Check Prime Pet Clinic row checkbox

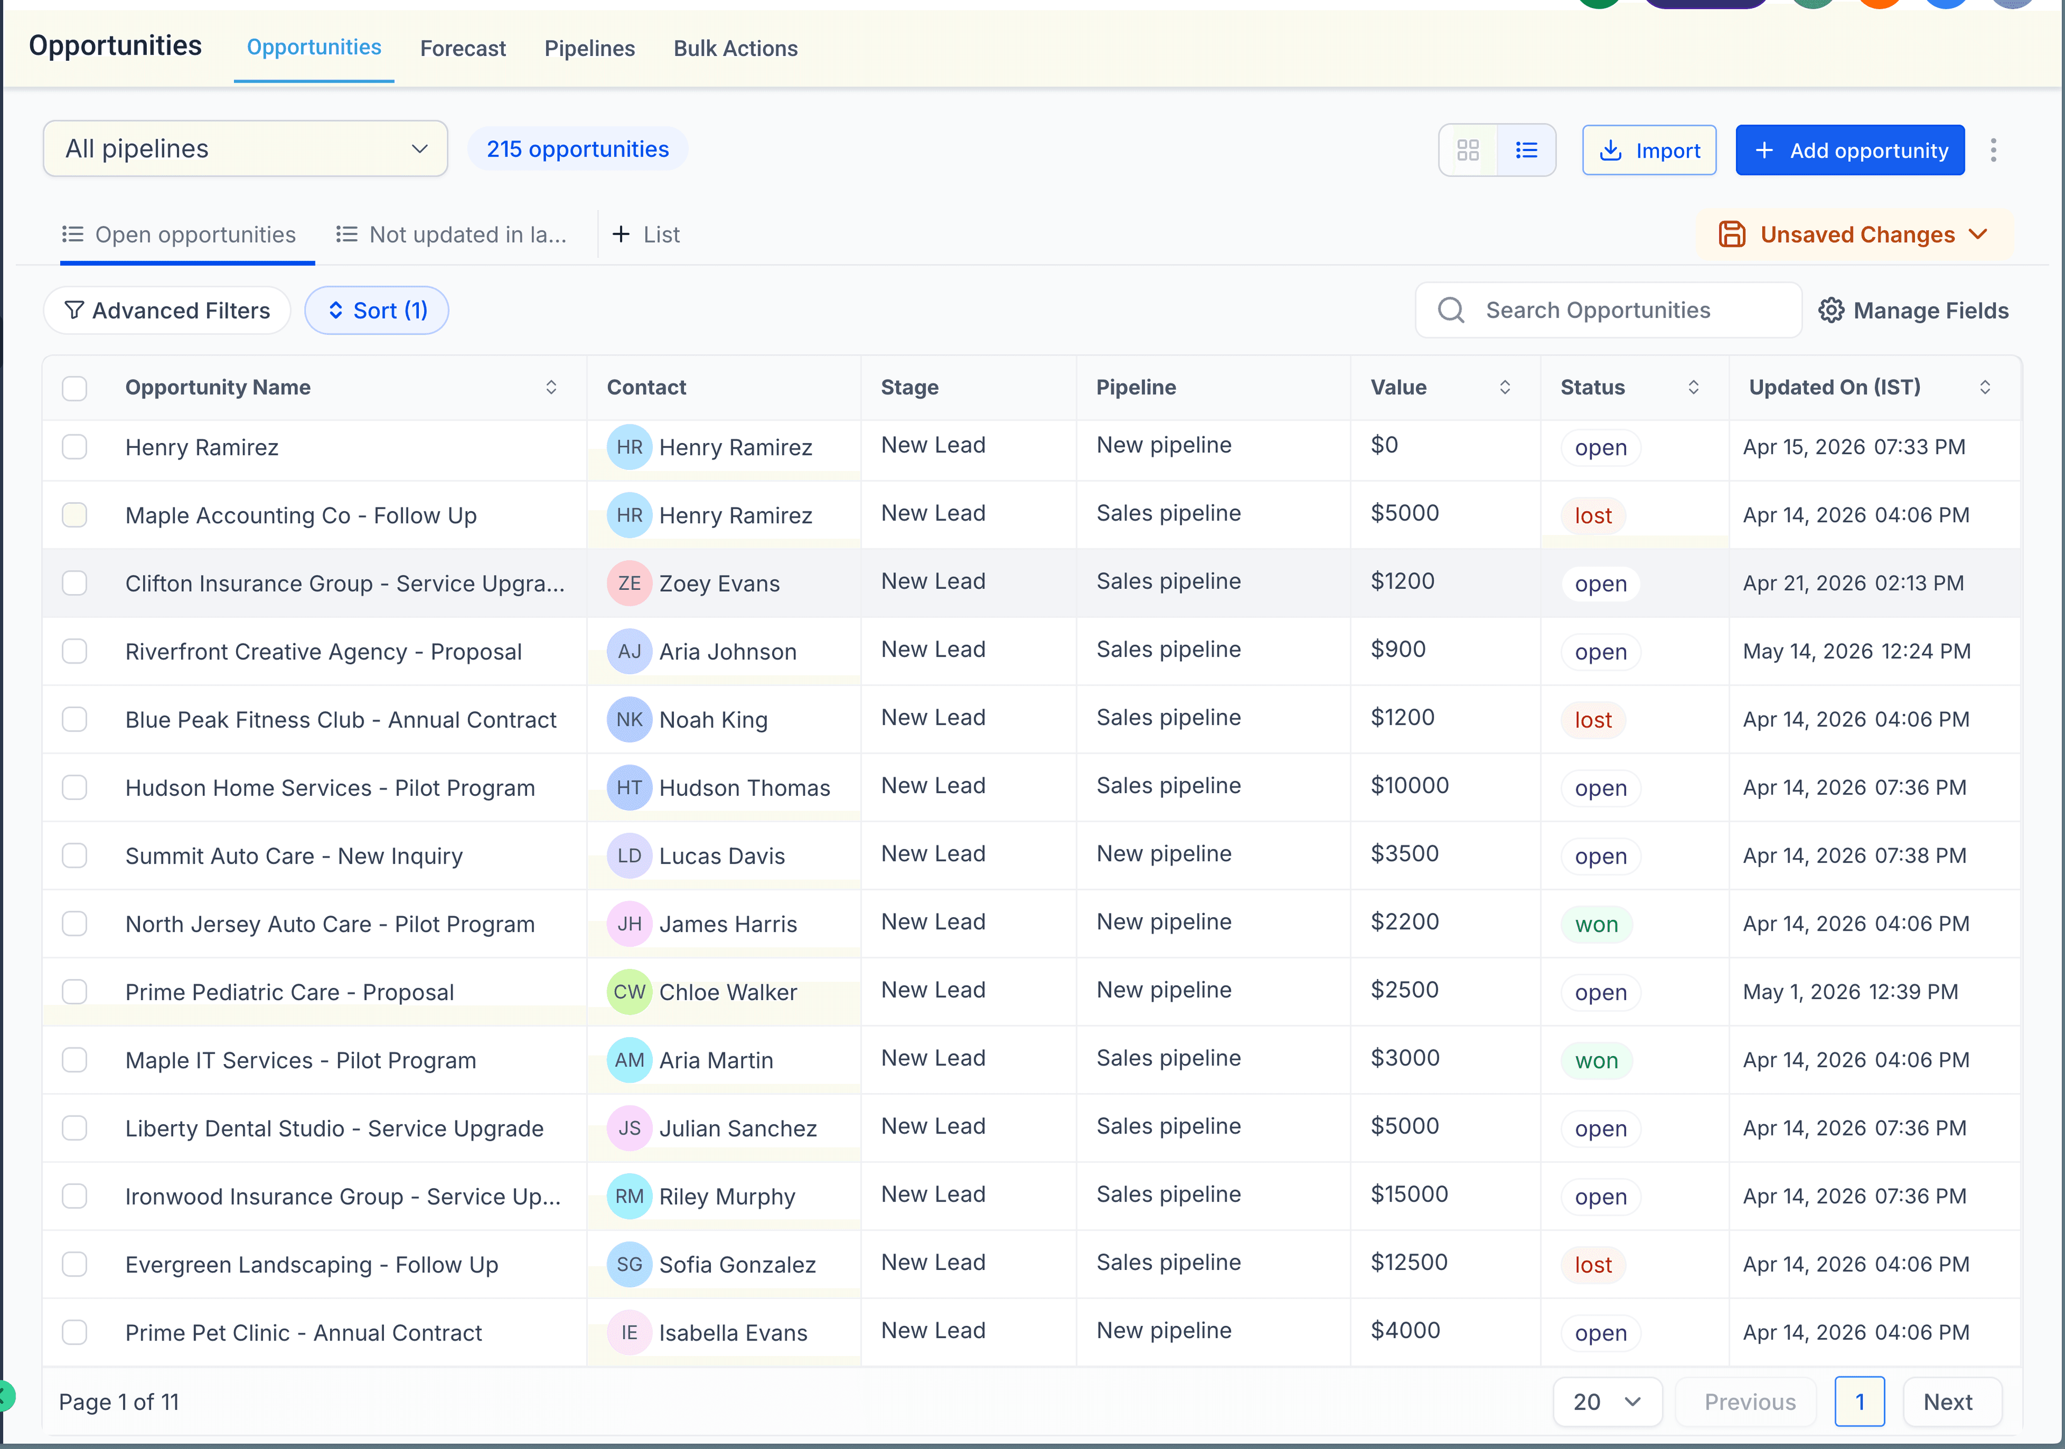click(x=75, y=1332)
